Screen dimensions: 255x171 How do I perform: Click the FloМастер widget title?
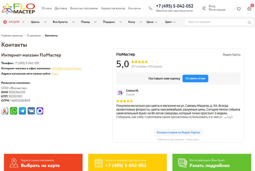[x=125, y=55]
